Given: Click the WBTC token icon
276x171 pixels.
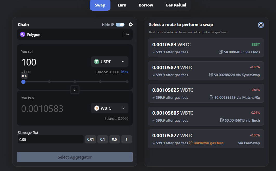Looking at the screenshot, I should point(97,108).
